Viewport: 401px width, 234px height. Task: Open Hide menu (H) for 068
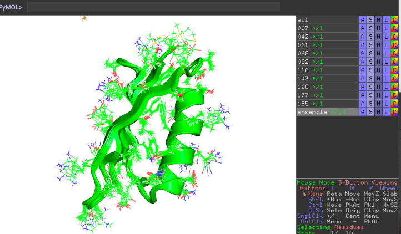[378, 53]
